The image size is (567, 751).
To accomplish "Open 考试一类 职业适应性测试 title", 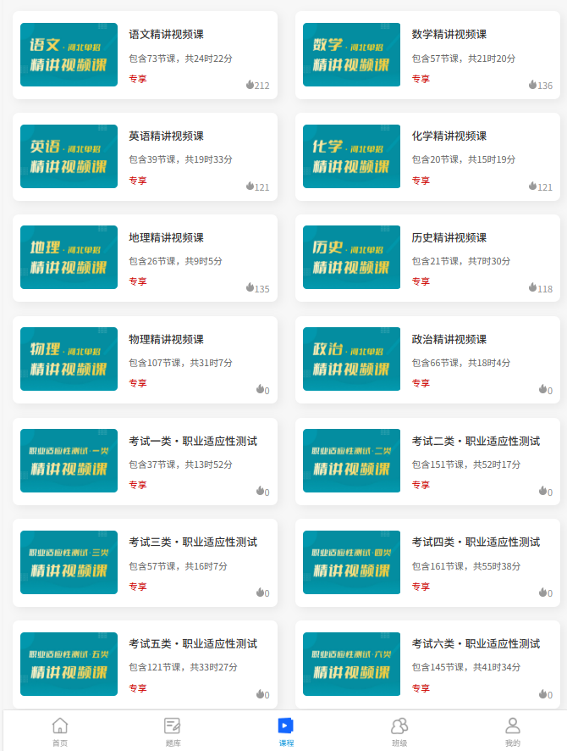I will click(x=193, y=441).
